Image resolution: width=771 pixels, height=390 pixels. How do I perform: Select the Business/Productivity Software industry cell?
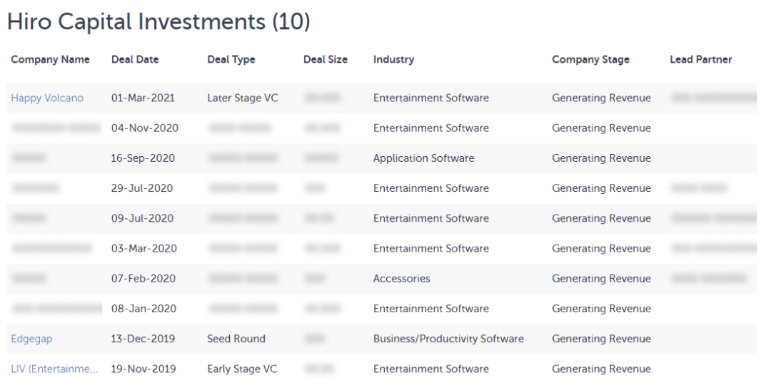click(x=448, y=339)
